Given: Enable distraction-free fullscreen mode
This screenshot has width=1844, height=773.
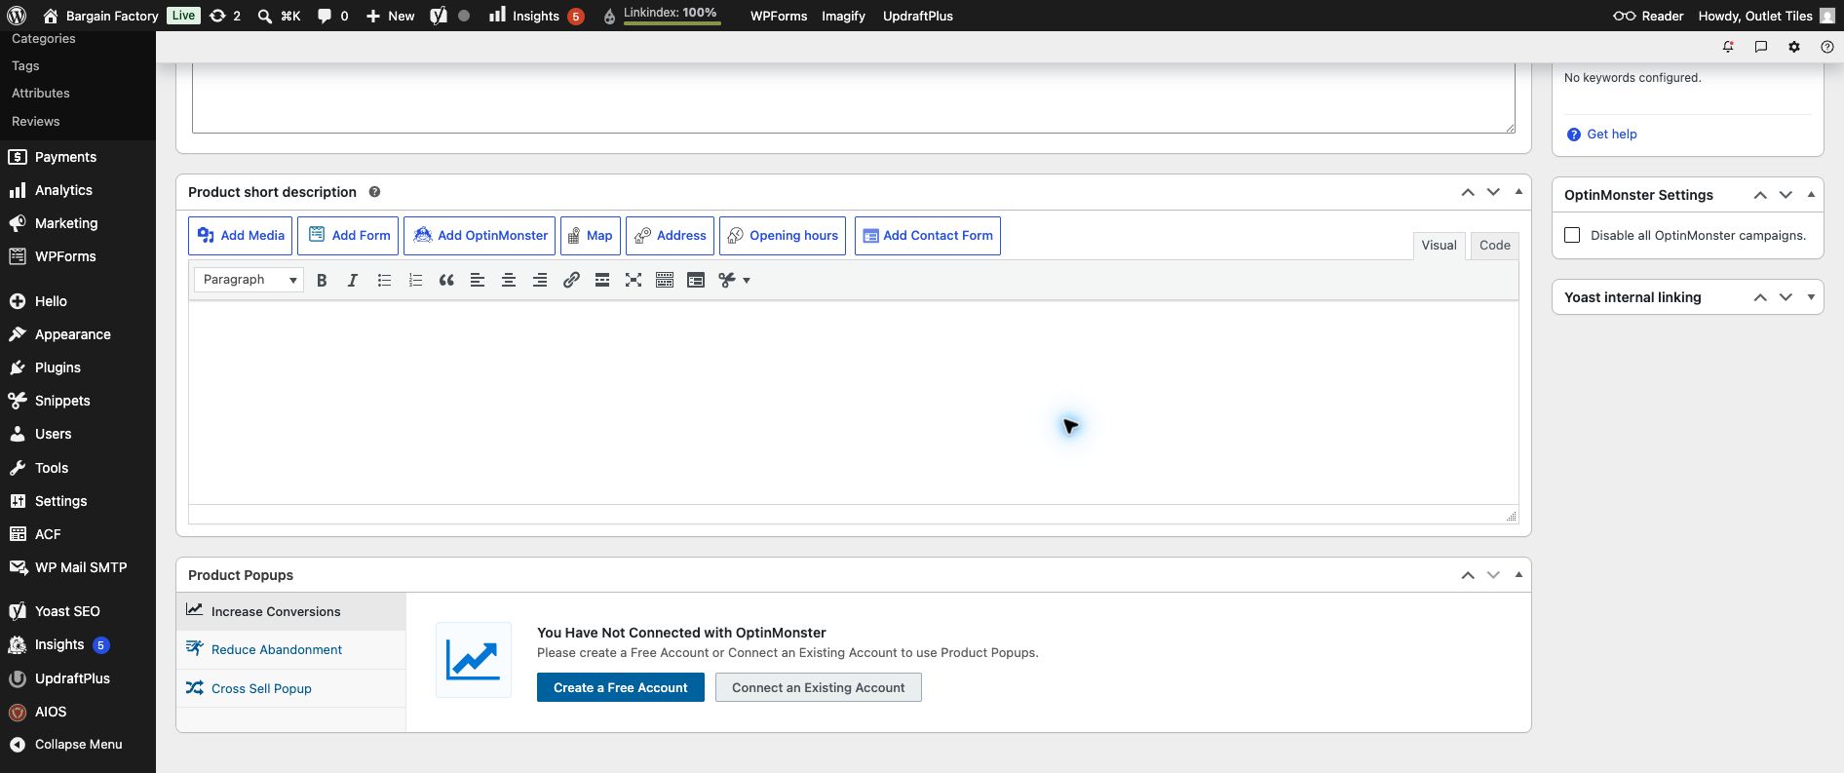Looking at the screenshot, I should 634,280.
